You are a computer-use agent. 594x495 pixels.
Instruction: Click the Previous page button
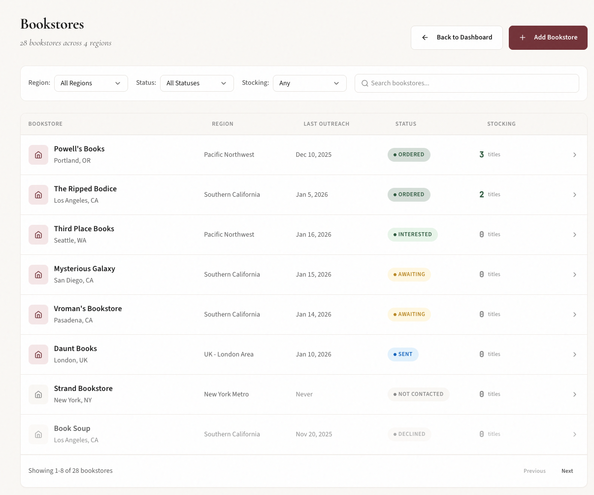pyautogui.click(x=534, y=471)
